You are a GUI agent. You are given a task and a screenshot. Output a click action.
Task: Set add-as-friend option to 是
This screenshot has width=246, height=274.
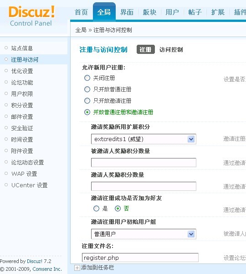coord(96,209)
